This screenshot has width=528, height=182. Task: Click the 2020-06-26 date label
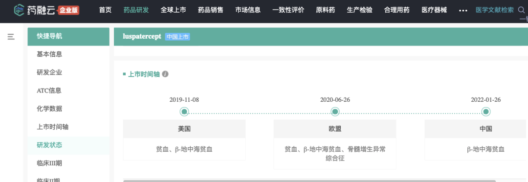335,100
